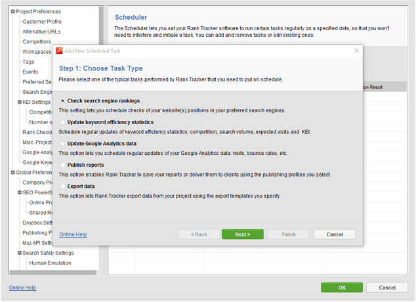This screenshot has width=416, height=302.
Task: Open Online Help link in Preferences window
Action: point(22,288)
